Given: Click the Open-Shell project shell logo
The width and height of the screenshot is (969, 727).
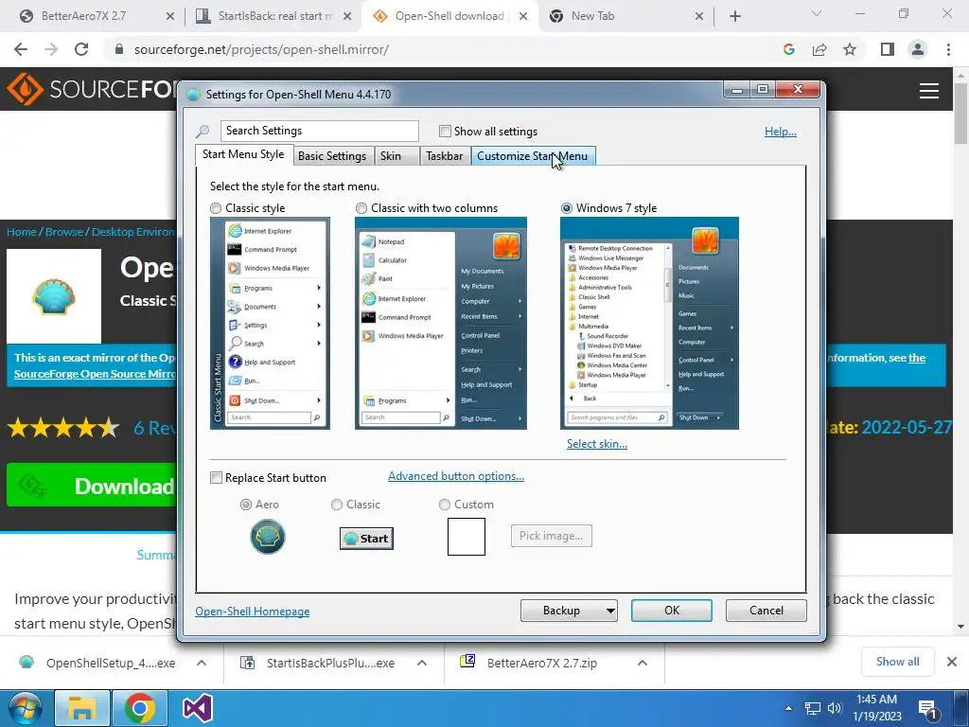Looking at the screenshot, I should pyautogui.click(x=54, y=296).
